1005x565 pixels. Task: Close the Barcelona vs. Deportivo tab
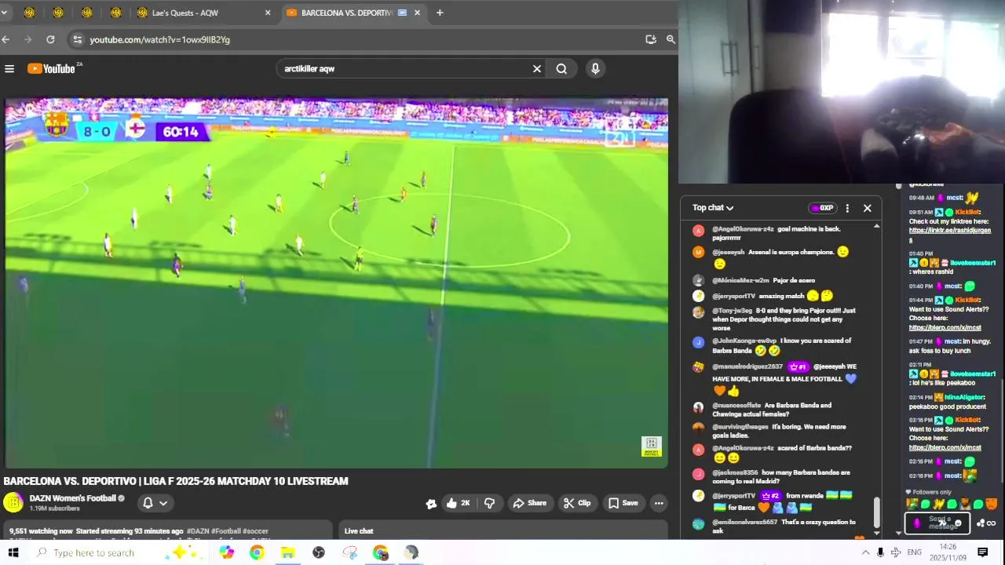pos(418,13)
